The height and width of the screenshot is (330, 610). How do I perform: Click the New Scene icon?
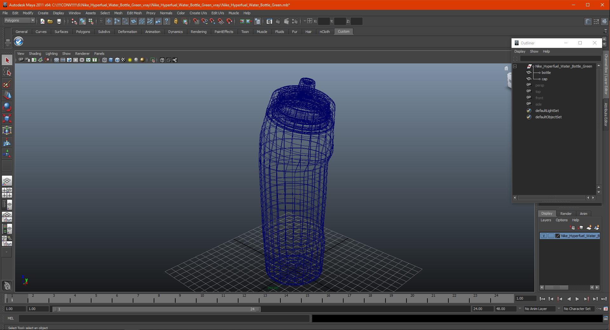[42, 21]
